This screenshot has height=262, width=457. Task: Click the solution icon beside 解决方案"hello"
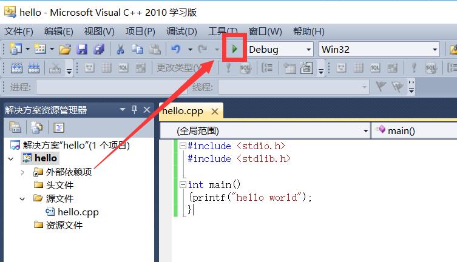coord(15,145)
